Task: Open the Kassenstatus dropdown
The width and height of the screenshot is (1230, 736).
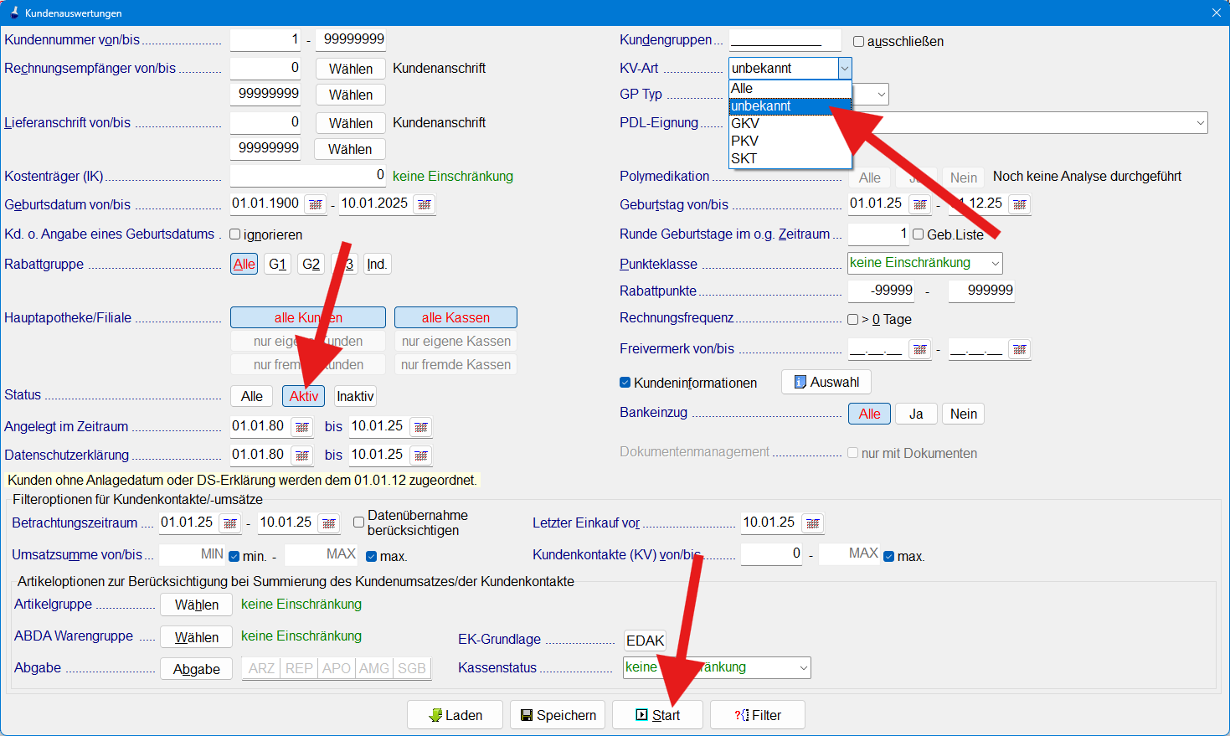Action: (x=803, y=668)
